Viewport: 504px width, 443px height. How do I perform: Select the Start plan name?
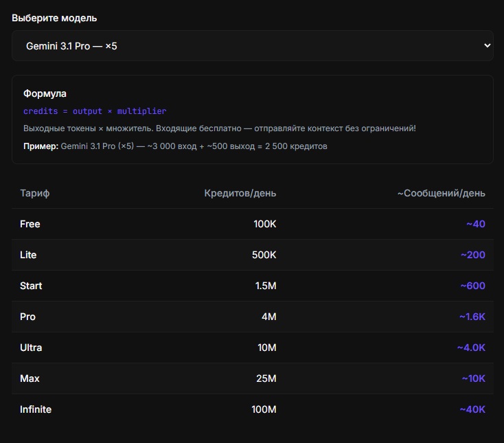[x=31, y=286]
